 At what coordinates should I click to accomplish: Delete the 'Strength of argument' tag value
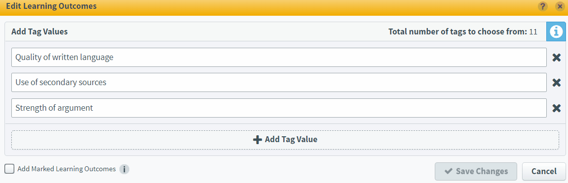pos(557,108)
